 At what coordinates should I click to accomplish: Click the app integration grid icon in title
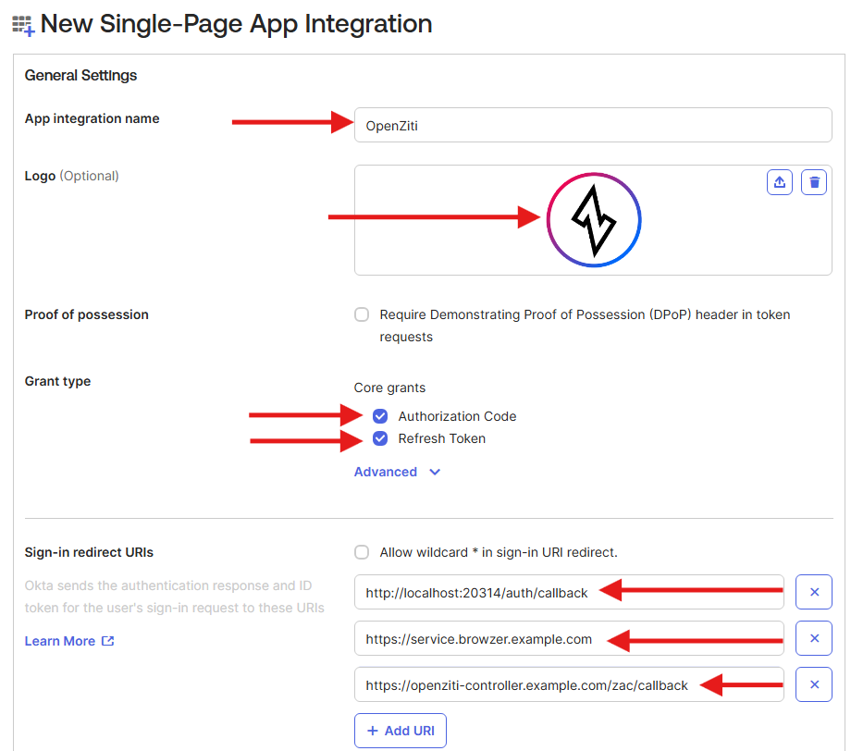click(23, 25)
